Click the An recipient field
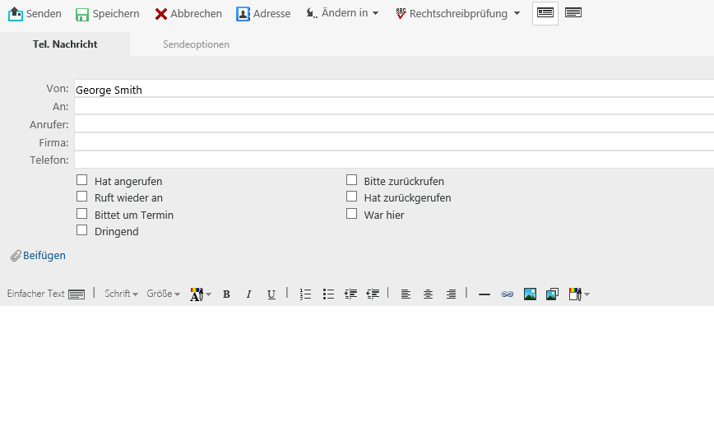The height and width of the screenshot is (445, 714). point(394,107)
